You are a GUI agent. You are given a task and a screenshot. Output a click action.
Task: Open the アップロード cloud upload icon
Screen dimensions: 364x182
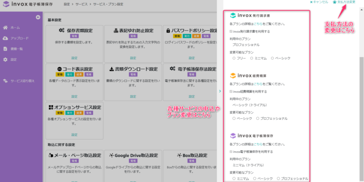(x=5, y=38)
